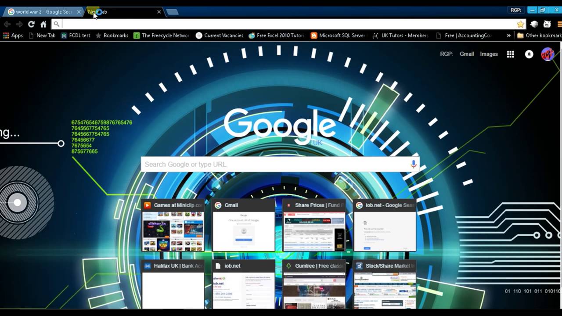Image resolution: width=562 pixels, height=316 pixels.
Task: Open the Google apps grid icon
Action: point(510,54)
